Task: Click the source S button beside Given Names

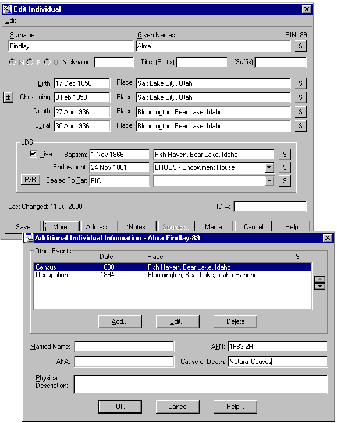Action: 300,46
